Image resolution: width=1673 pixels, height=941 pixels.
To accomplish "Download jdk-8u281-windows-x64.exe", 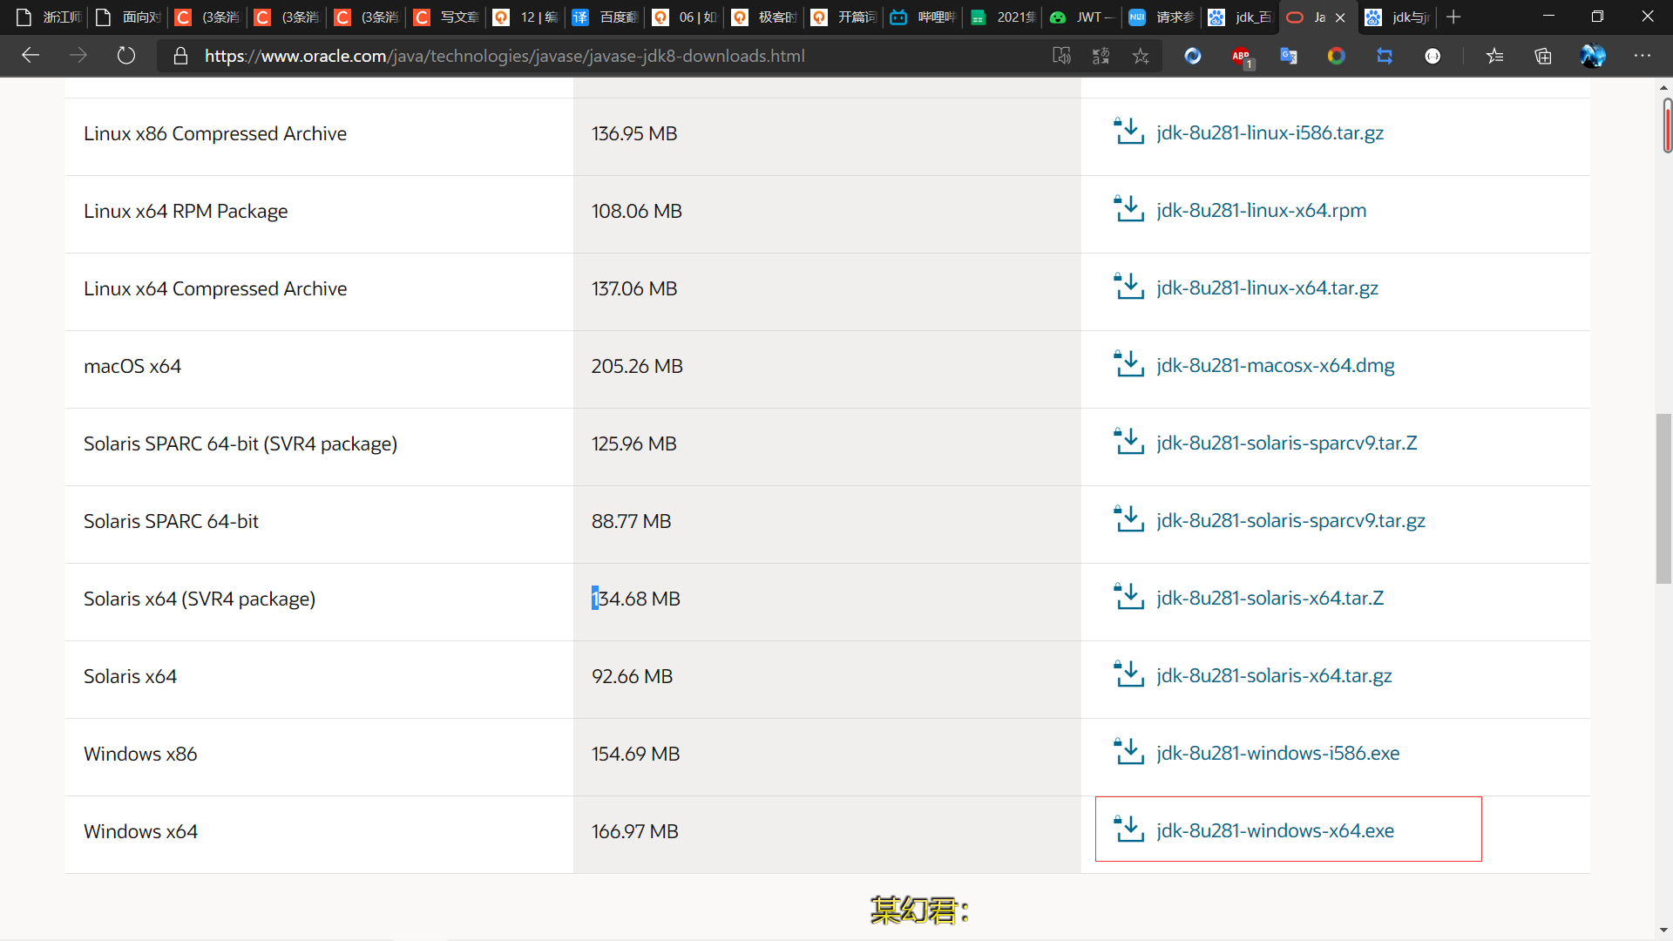I will tap(1275, 830).
